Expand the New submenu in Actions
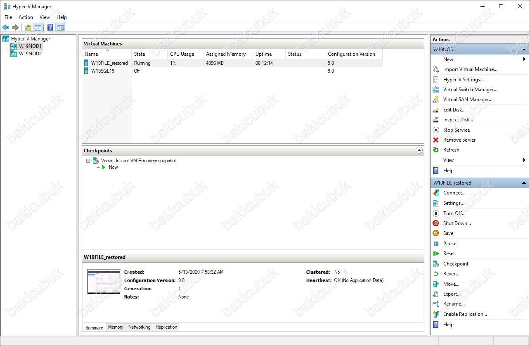The height and width of the screenshot is (346, 530). (x=524, y=59)
